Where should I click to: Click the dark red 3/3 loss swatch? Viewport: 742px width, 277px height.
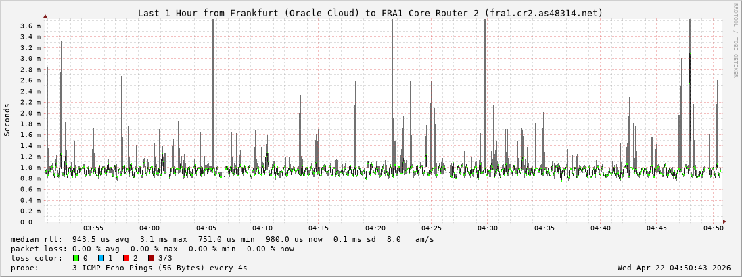point(151,258)
